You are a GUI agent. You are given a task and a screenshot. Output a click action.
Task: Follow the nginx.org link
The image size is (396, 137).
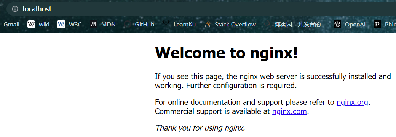(352, 103)
